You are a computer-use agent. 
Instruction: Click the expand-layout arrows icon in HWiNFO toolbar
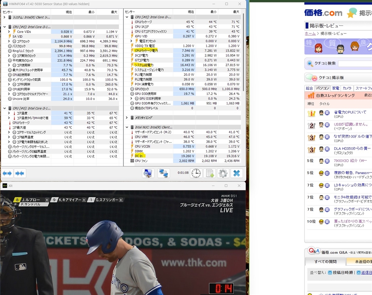coord(7,174)
